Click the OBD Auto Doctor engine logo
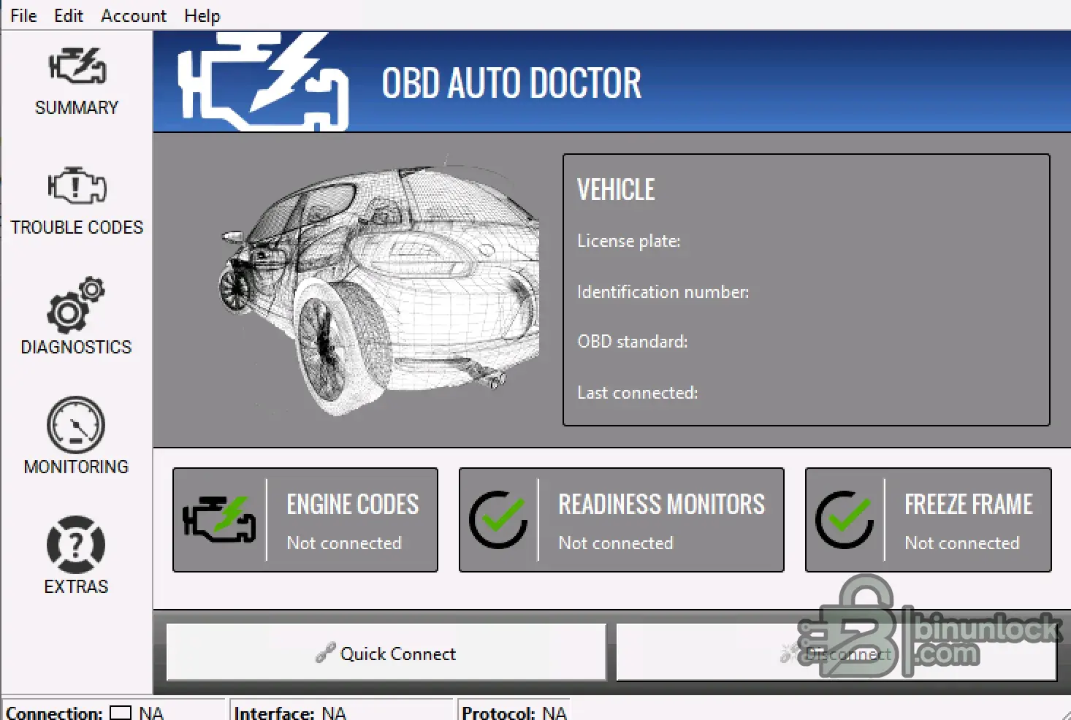1071x720 pixels. click(263, 82)
